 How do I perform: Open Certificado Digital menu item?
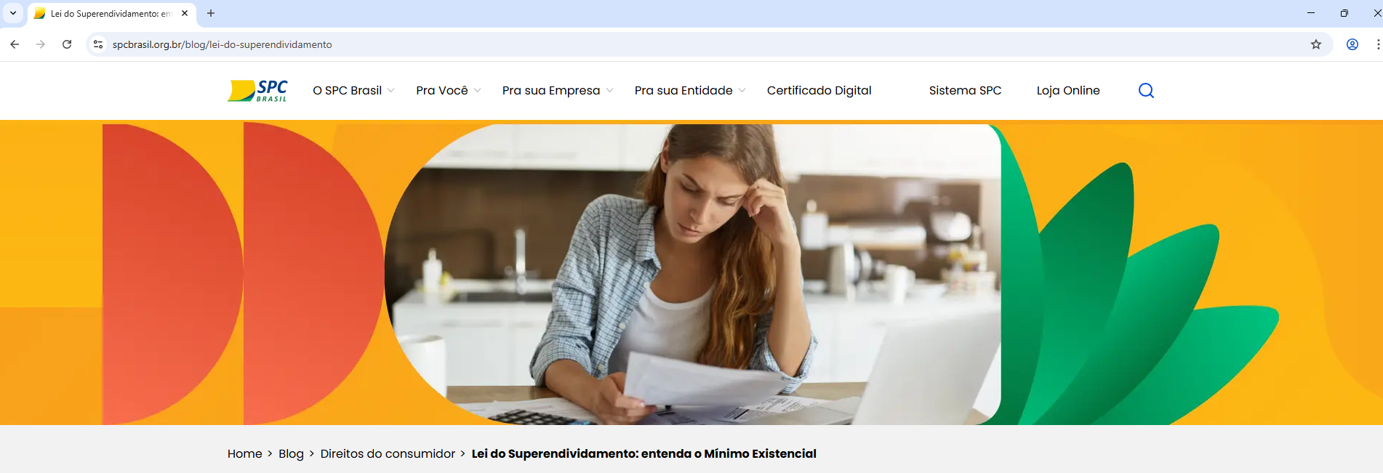[819, 91]
